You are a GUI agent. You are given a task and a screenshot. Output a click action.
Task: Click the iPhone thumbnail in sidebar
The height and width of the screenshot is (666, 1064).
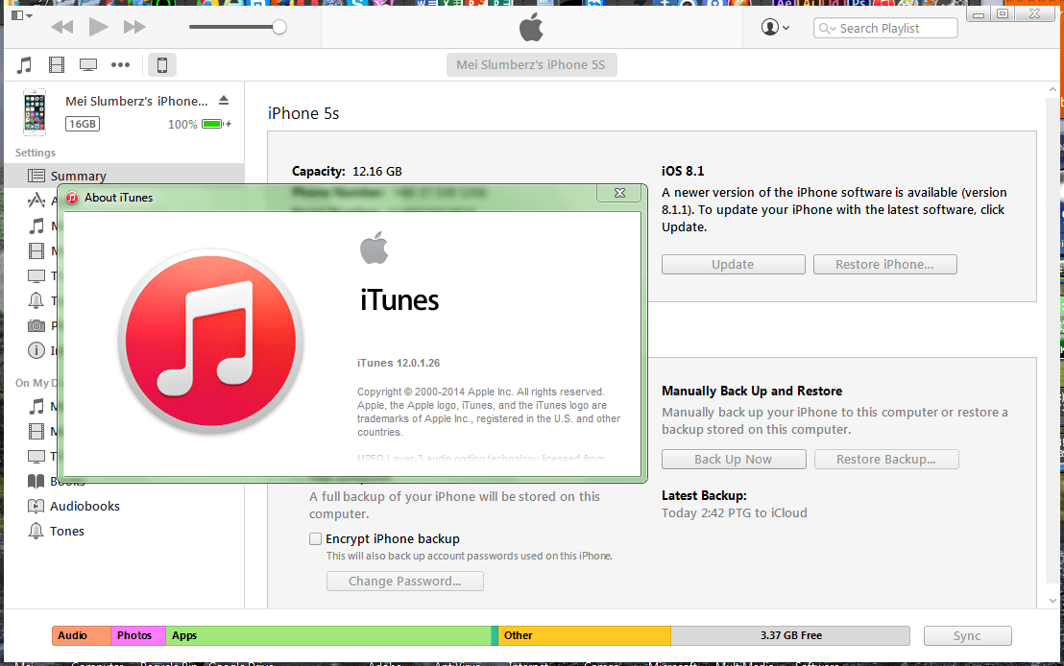[x=35, y=112]
